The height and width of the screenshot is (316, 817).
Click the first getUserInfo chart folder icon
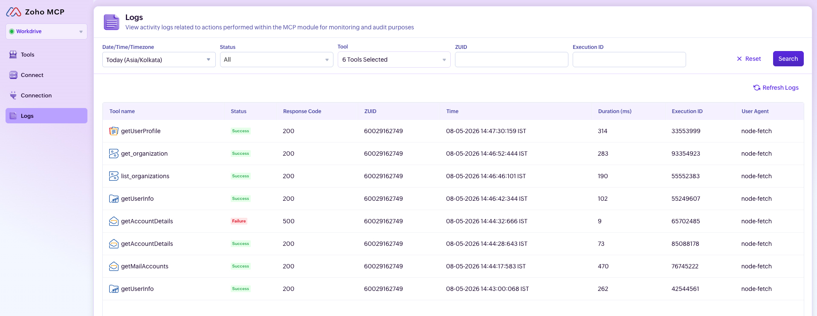[114, 199]
